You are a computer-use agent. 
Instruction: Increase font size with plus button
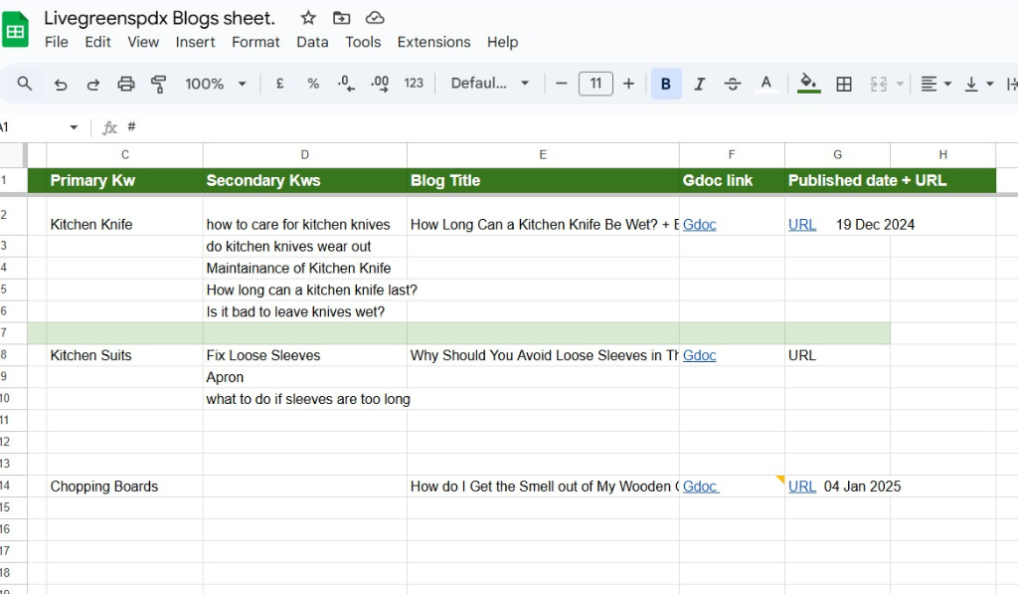point(628,84)
